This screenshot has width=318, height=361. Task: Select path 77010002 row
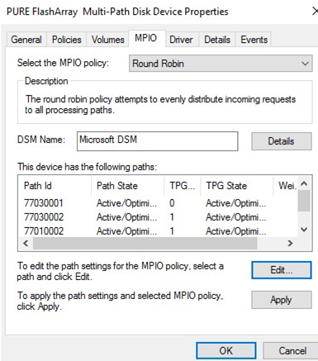158,231
